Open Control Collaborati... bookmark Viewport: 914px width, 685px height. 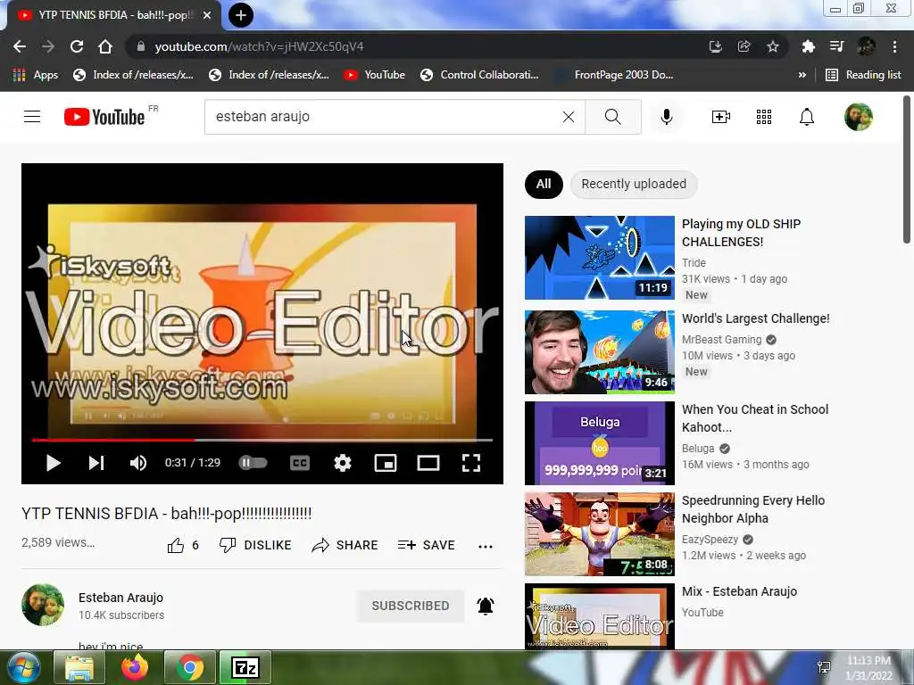(x=479, y=75)
